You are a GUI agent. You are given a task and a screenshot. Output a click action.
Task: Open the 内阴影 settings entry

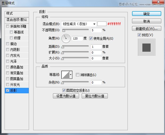coord(15,50)
